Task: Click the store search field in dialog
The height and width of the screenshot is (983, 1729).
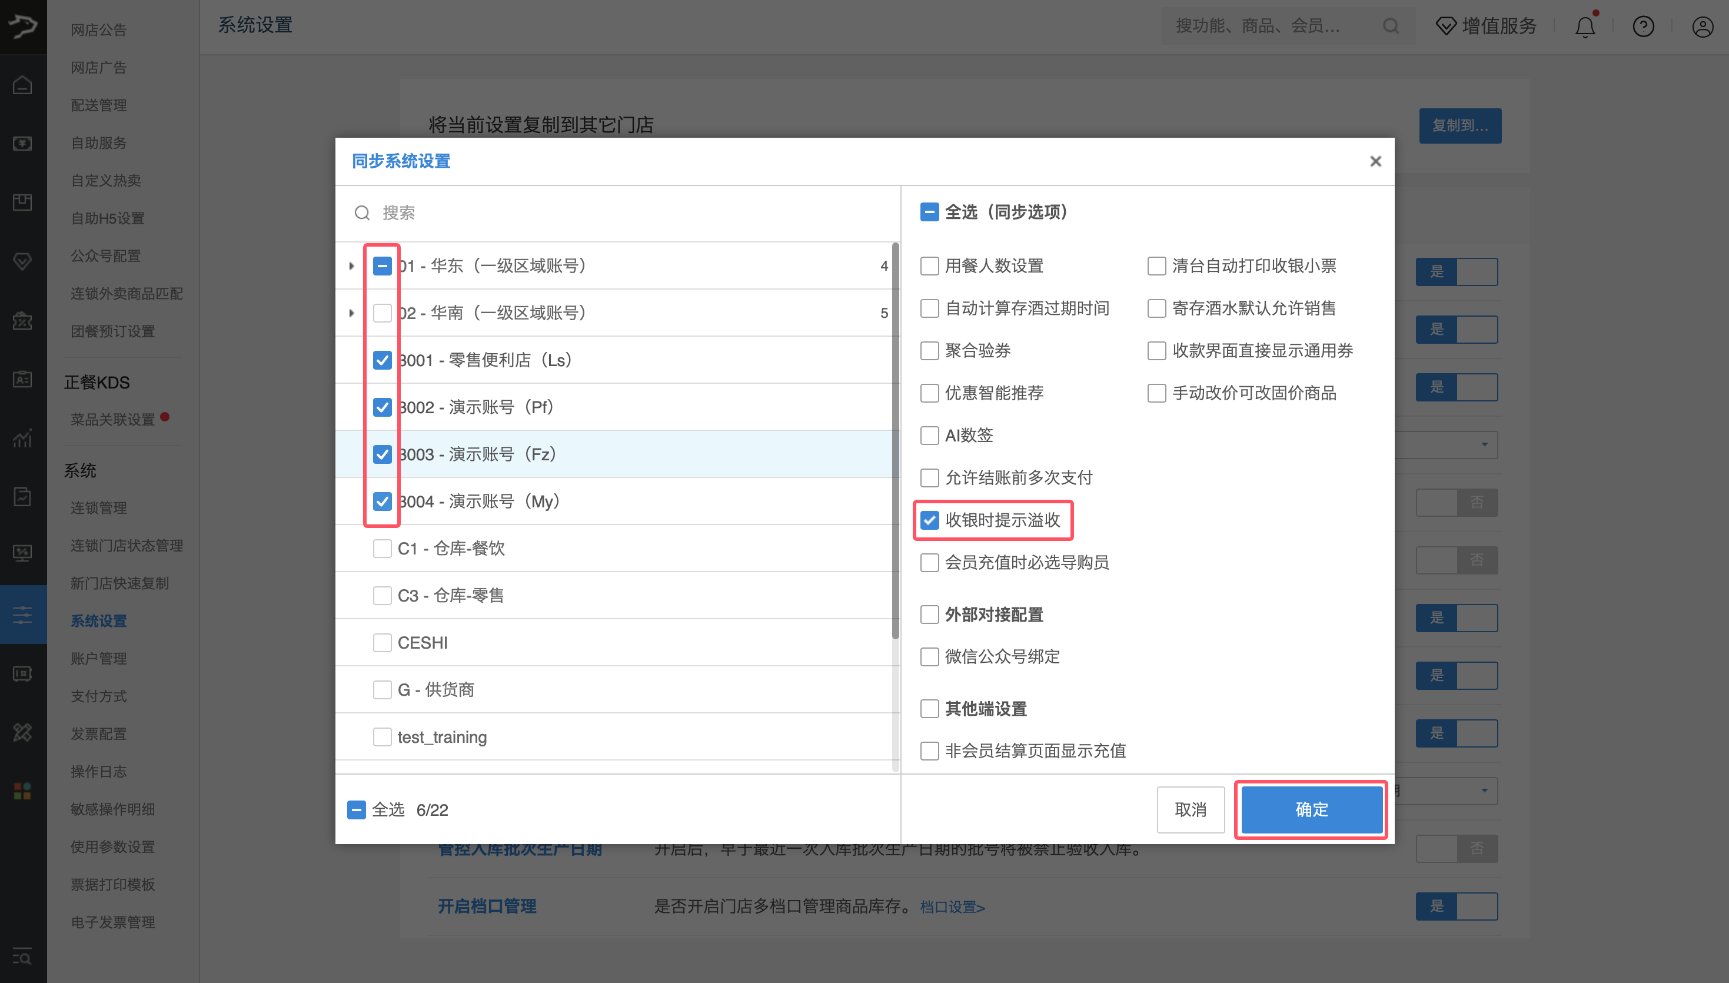Action: pyautogui.click(x=618, y=213)
